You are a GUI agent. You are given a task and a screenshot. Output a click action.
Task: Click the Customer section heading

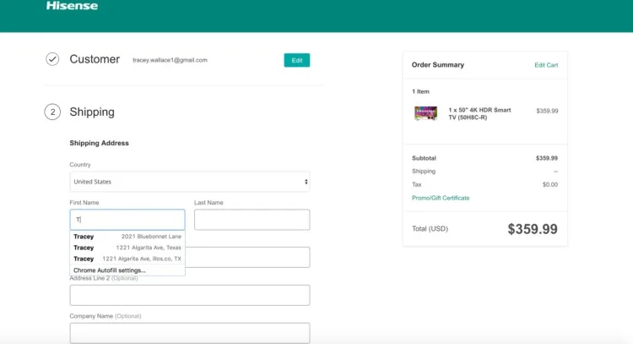pos(95,59)
